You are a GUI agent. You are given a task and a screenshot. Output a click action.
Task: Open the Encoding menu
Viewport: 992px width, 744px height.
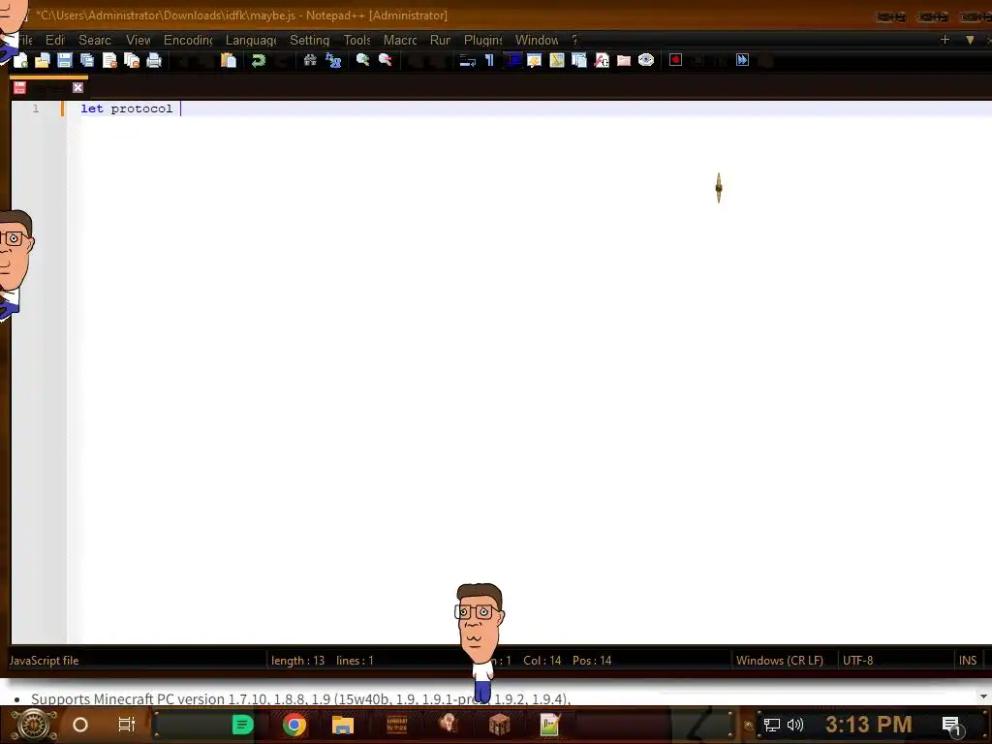point(188,40)
